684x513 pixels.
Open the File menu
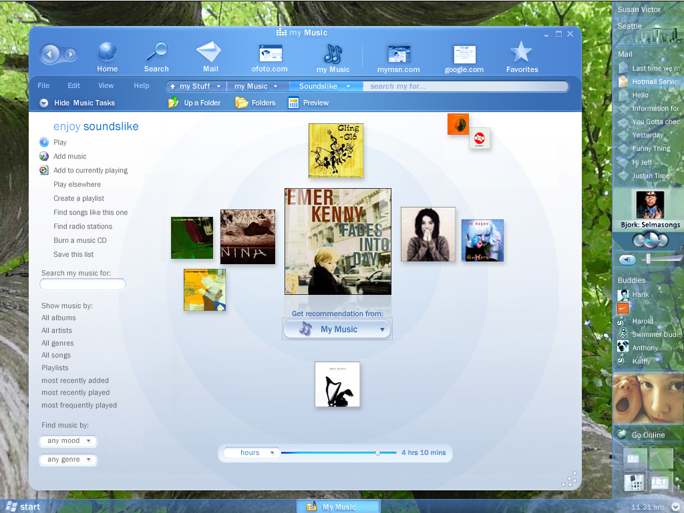tap(43, 85)
